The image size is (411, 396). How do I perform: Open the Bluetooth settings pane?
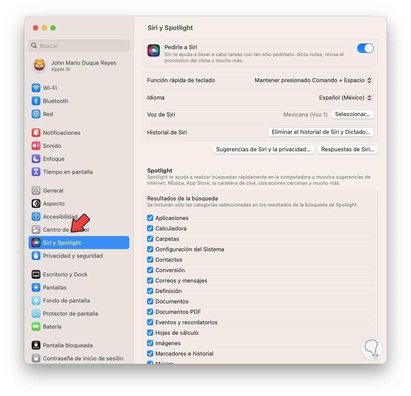(x=79, y=101)
